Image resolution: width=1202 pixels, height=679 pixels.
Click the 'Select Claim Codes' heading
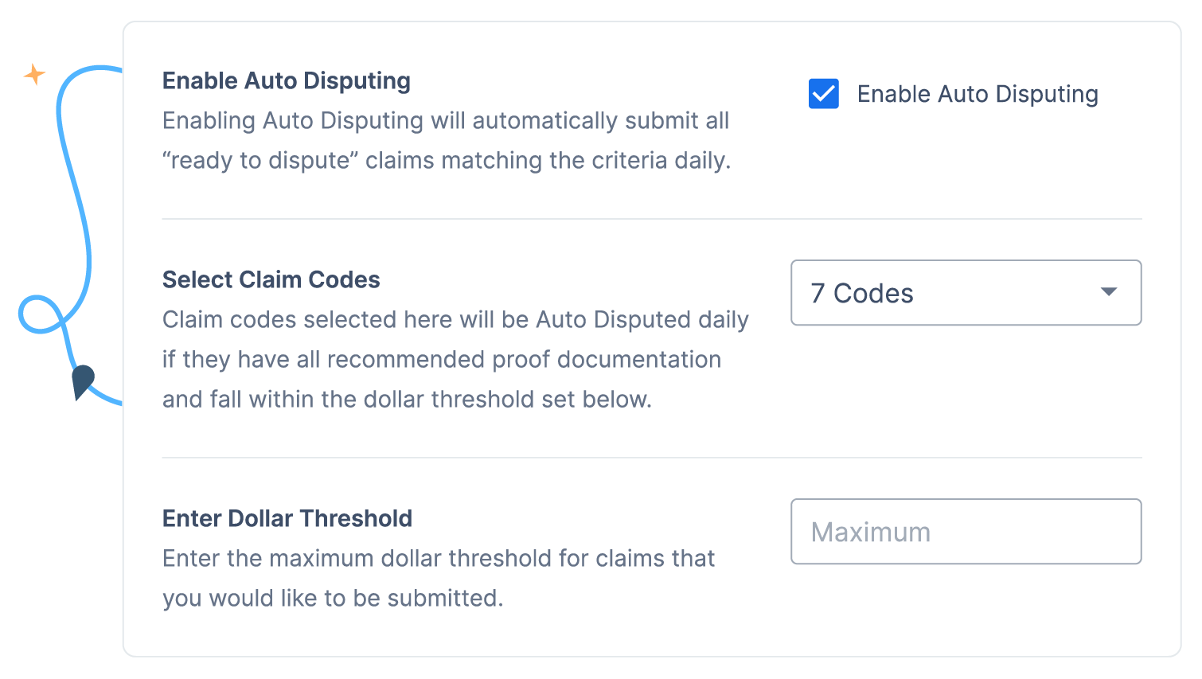click(271, 279)
